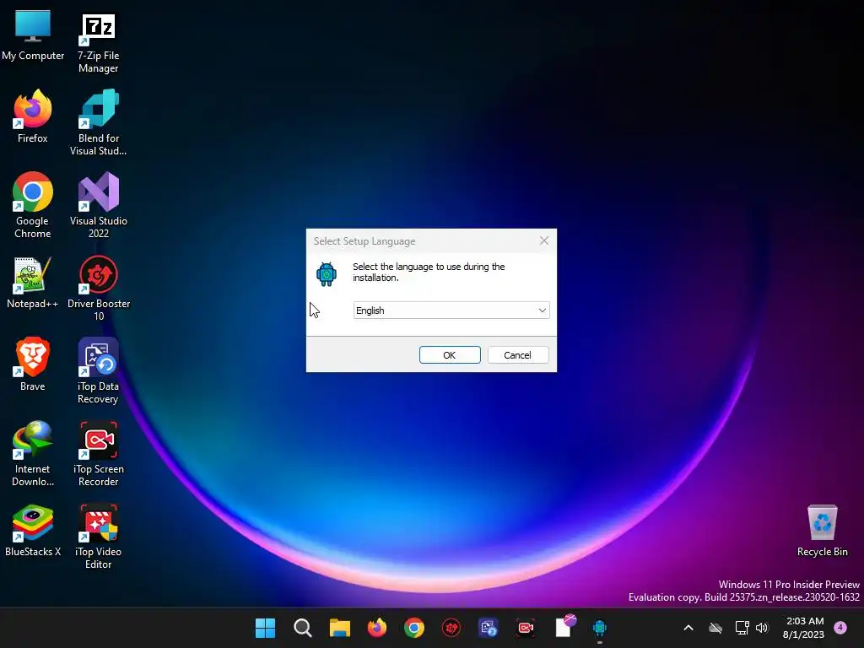Select the iTop Video Editor shortcut

[98, 537]
